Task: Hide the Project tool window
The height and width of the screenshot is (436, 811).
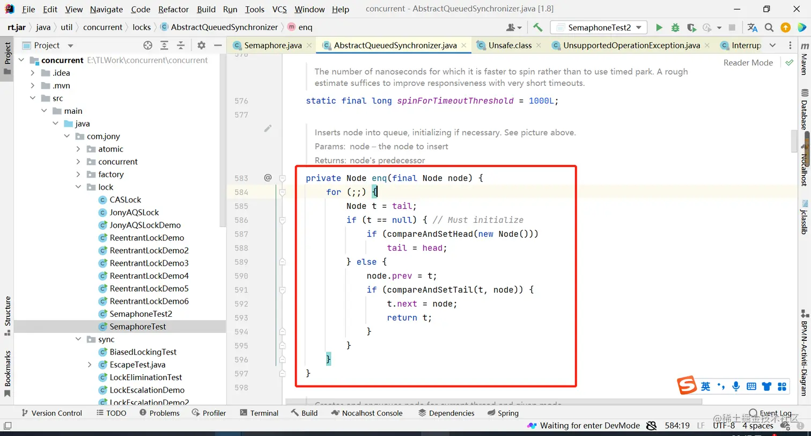Action: pyautogui.click(x=218, y=46)
